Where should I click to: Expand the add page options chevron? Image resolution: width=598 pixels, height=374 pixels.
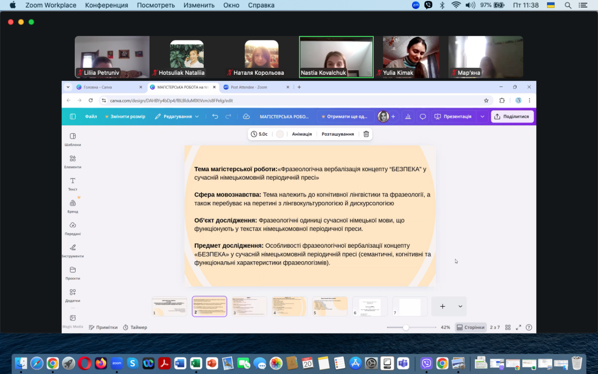point(460,306)
